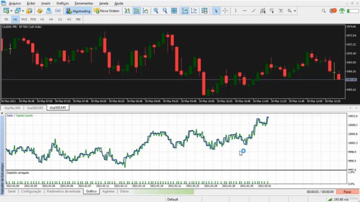Open the chart templates icon
360x202 pixels.
[204, 11]
